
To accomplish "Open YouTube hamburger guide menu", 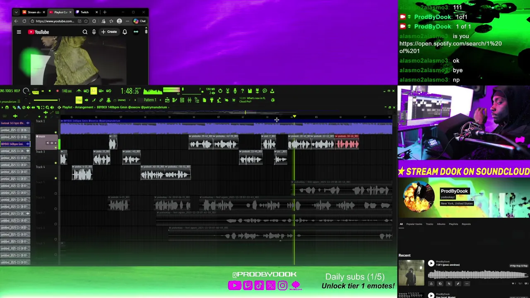I will (x=19, y=32).
